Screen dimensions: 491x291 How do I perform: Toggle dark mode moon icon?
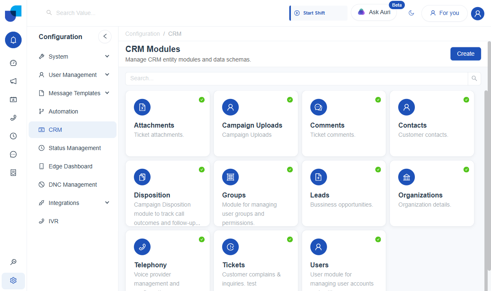tap(412, 13)
